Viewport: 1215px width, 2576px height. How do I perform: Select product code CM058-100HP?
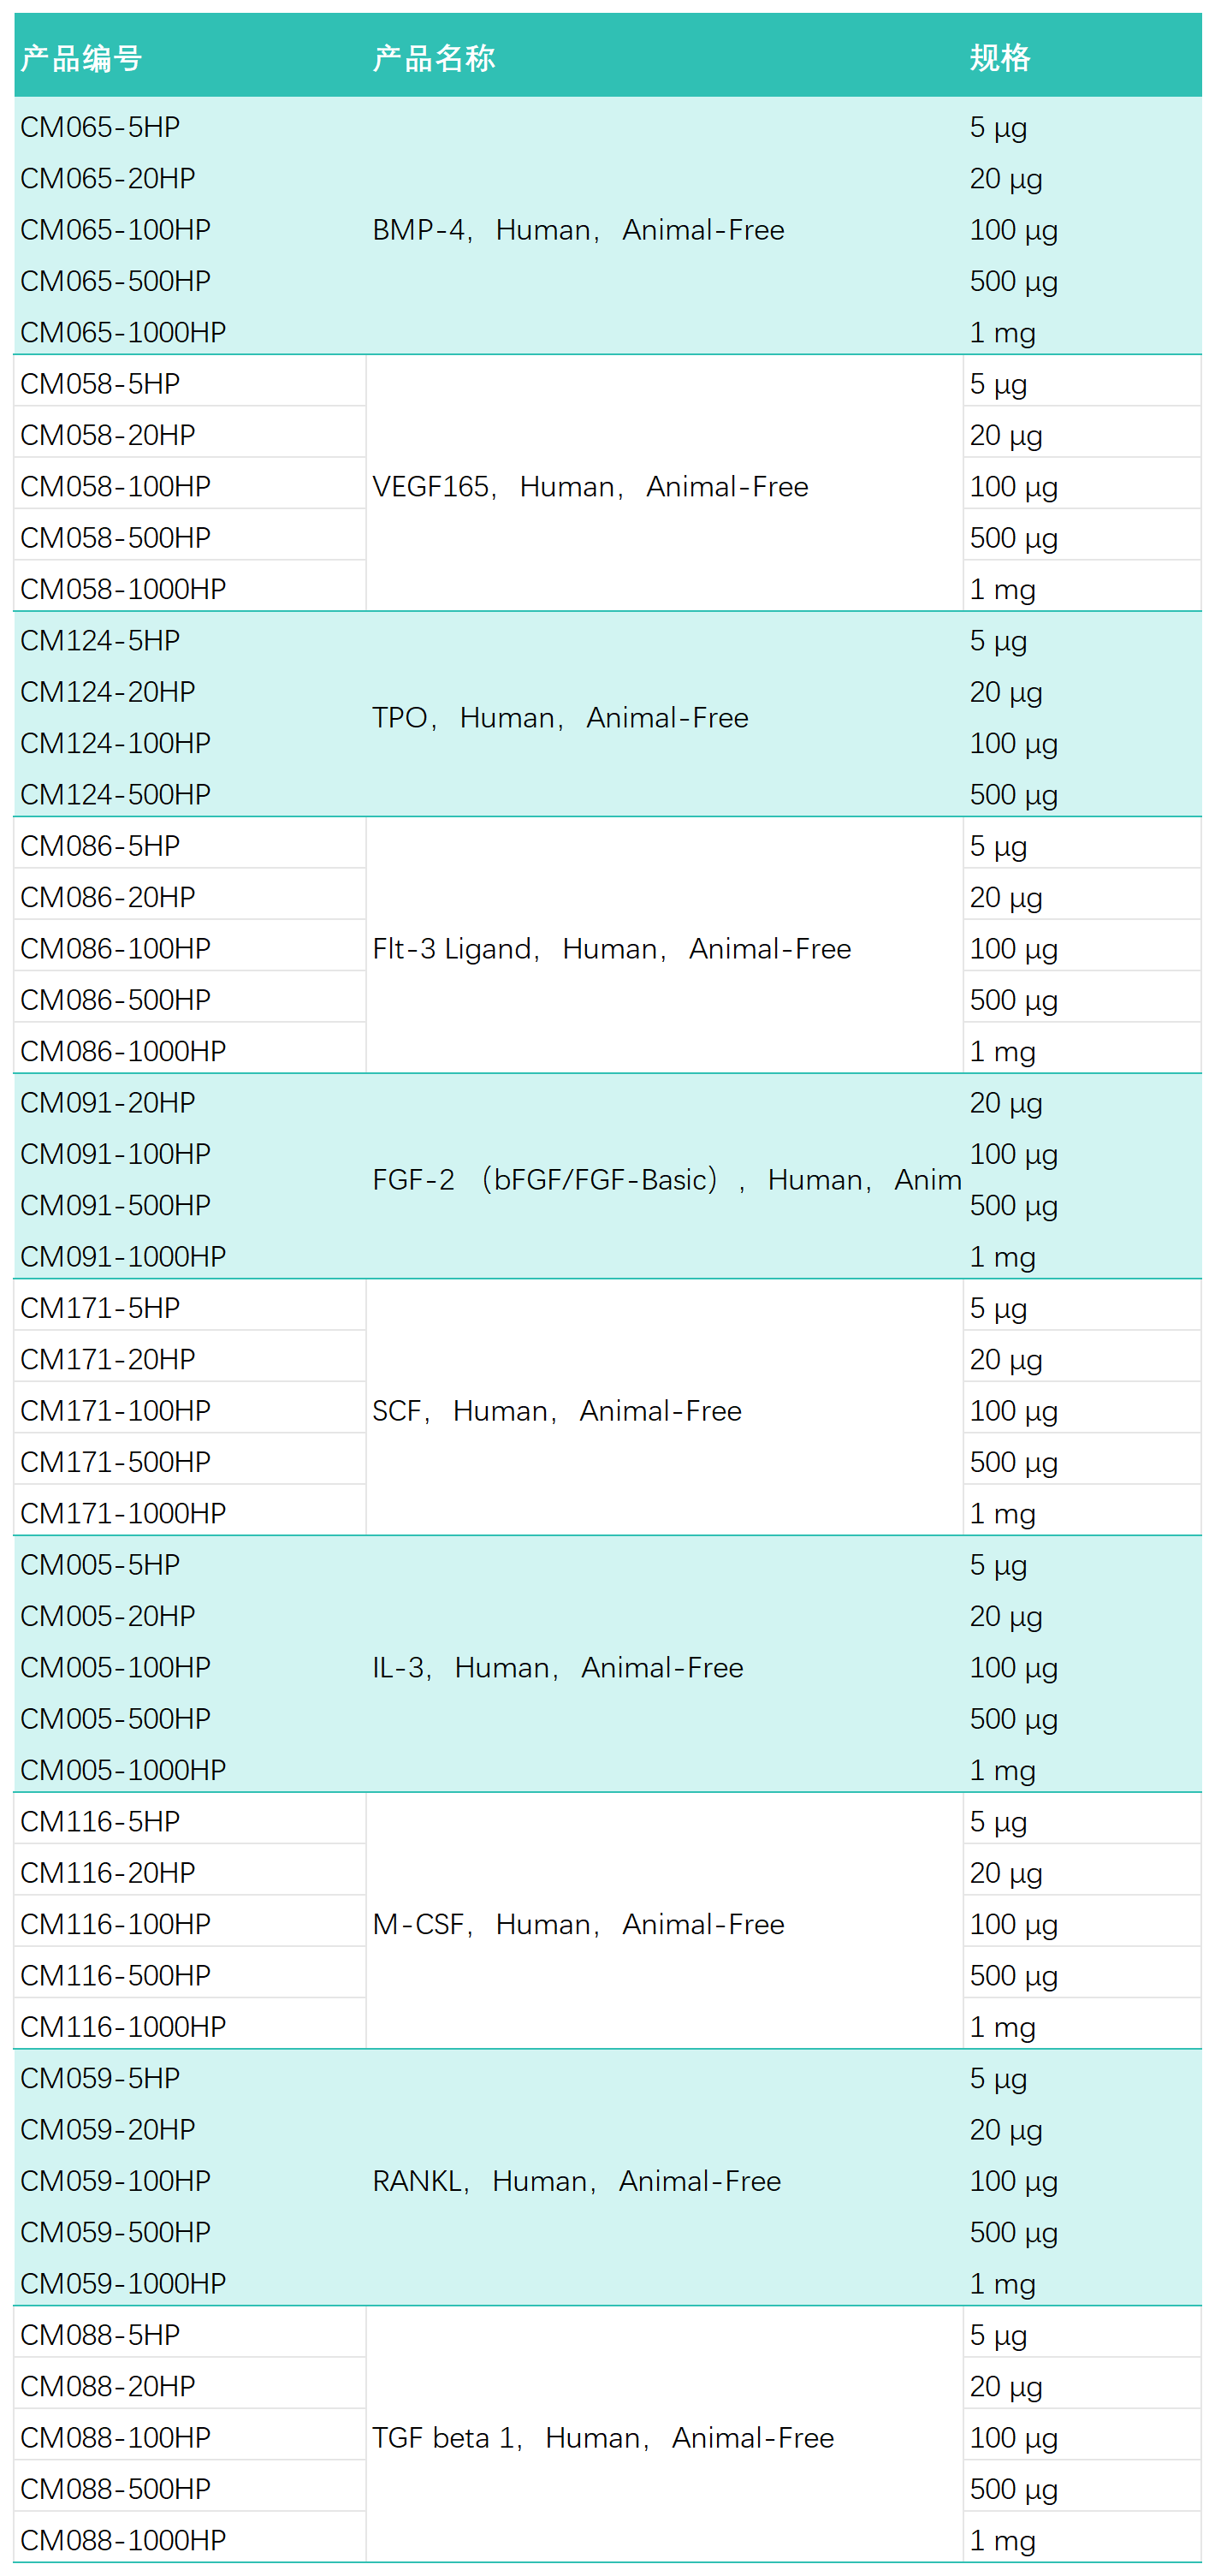pos(115,486)
